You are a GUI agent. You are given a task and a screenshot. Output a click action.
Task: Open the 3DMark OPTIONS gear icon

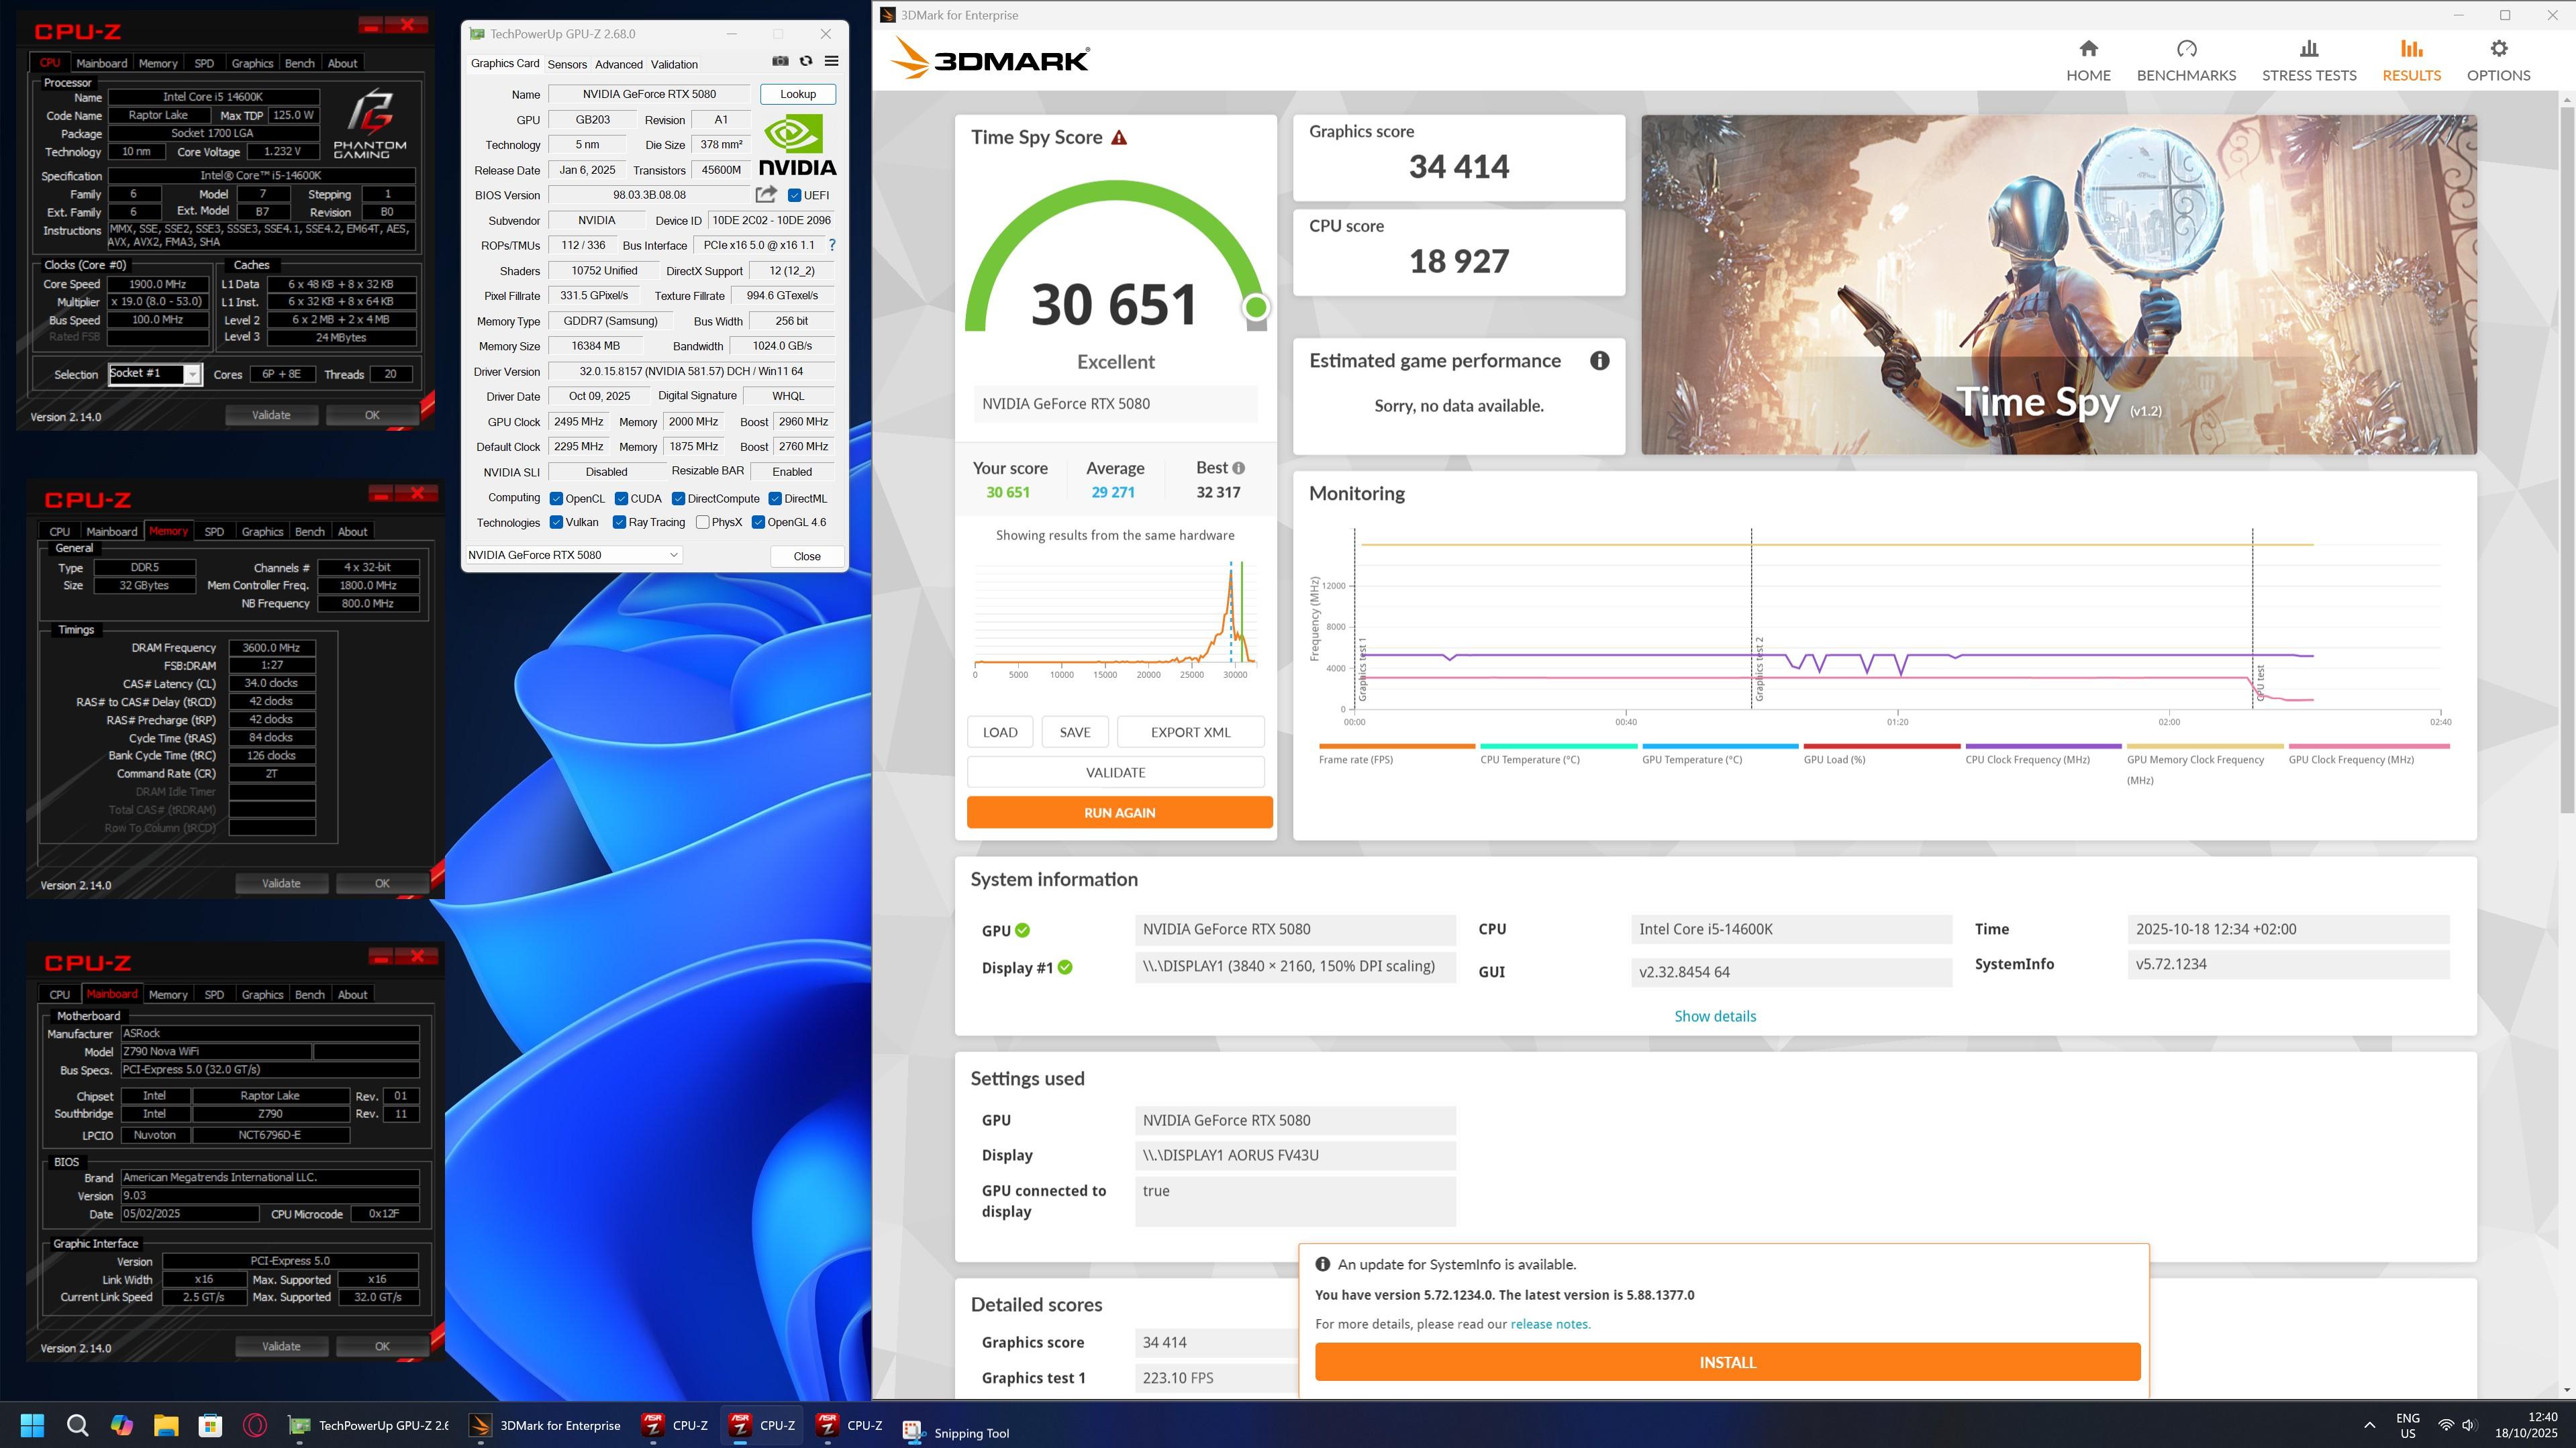coord(2498,49)
